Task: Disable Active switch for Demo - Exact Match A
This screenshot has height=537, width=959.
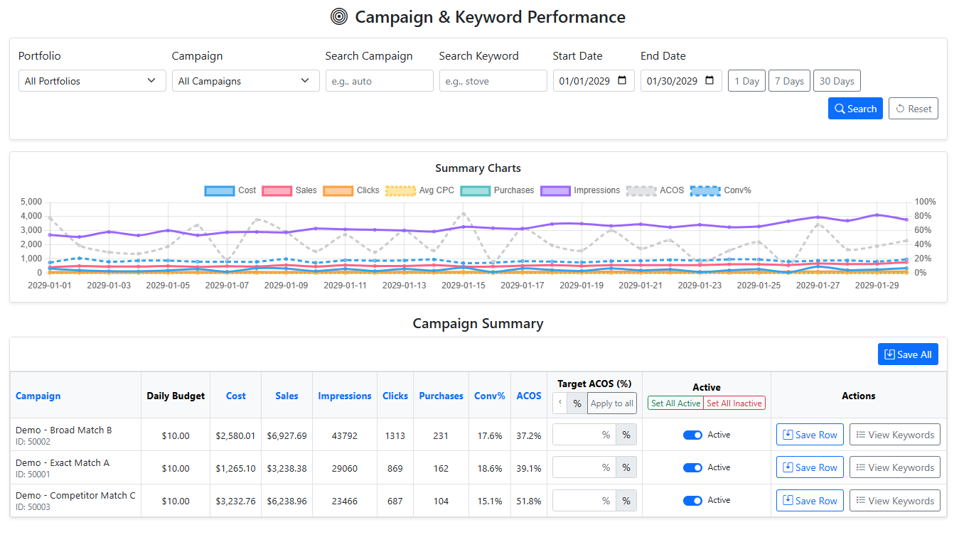Action: click(x=692, y=467)
